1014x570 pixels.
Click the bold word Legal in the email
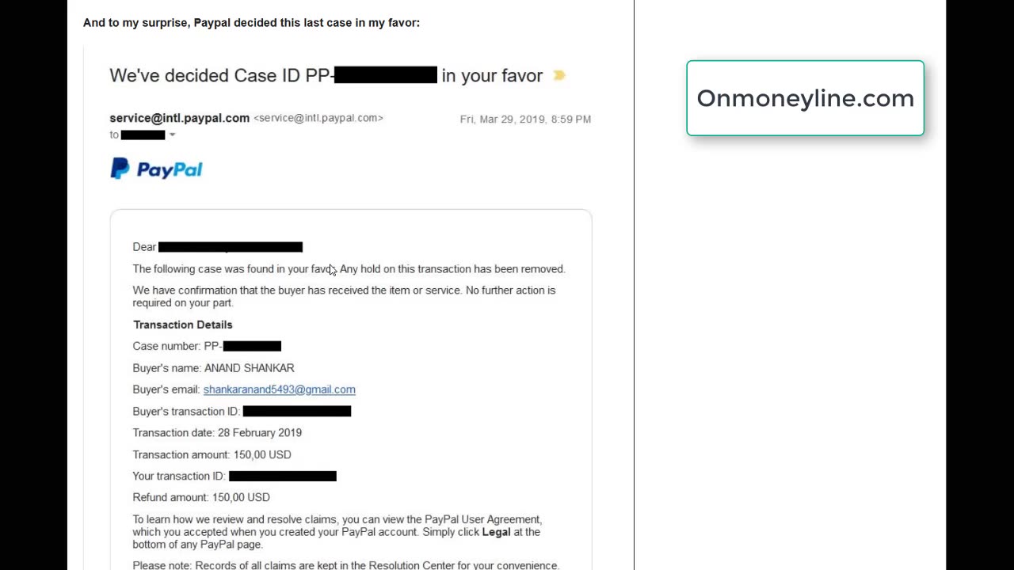496,532
